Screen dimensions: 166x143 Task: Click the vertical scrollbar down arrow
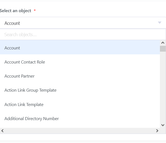(x=163, y=125)
